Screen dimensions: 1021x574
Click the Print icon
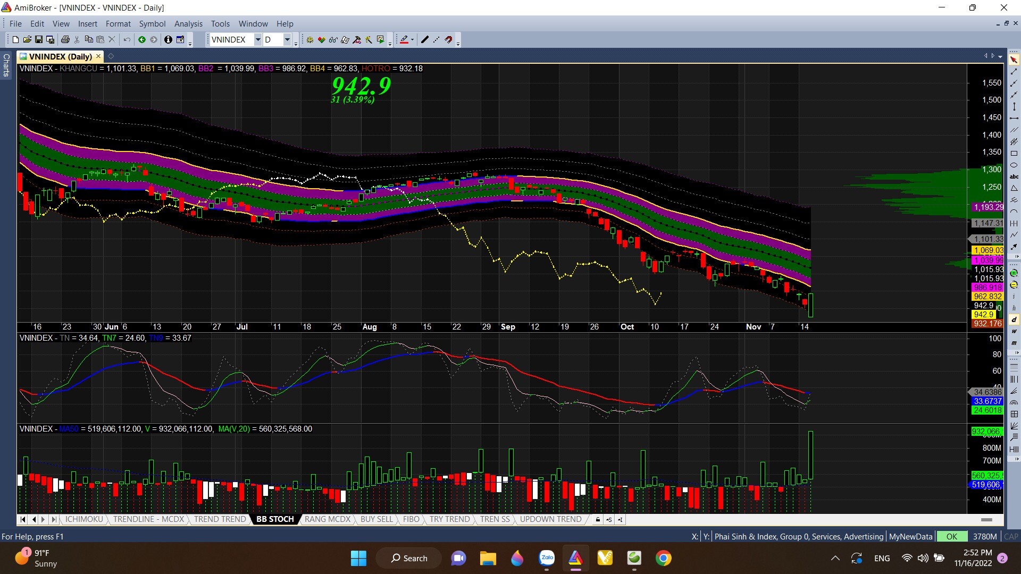(x=65, y=39)
